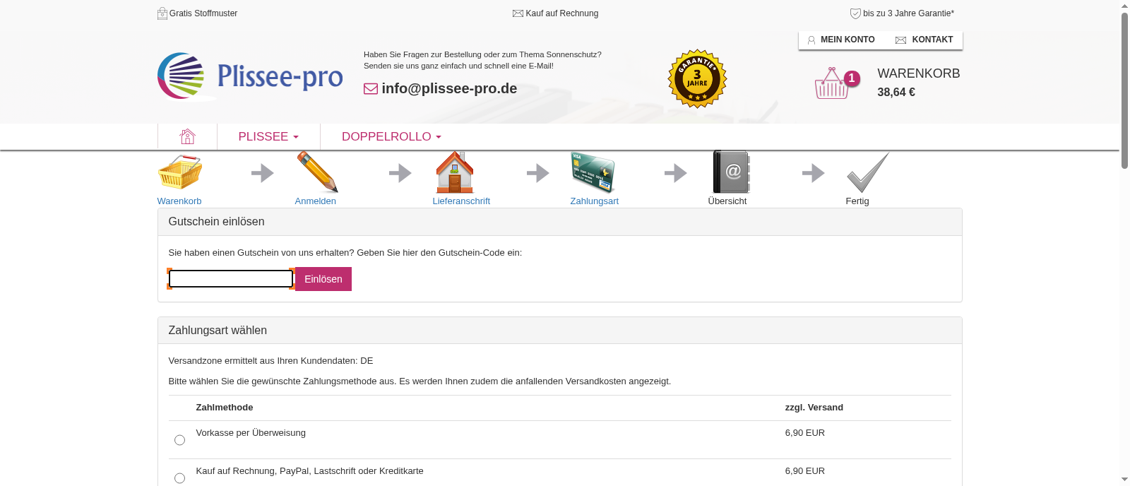The width and height of the screenshot is (1130, 486).
Task: Click the zzgl. Versand column header
Action: [814, 408]
